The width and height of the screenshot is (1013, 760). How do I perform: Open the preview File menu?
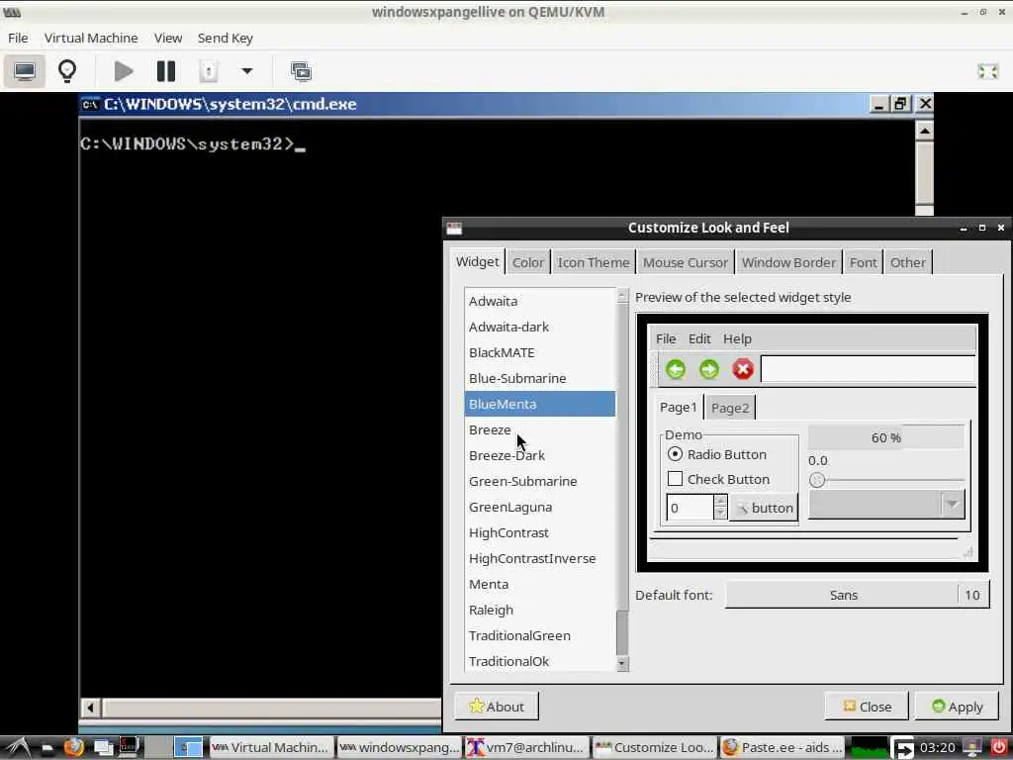pos(666,338)
